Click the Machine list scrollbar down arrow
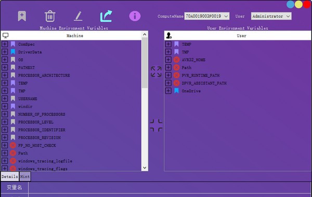Screen dimensions: 312x197 coord(145,167)
